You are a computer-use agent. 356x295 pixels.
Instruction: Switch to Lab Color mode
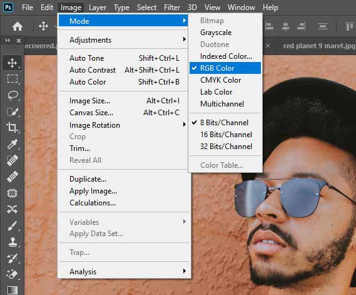[x=225, y=92]
